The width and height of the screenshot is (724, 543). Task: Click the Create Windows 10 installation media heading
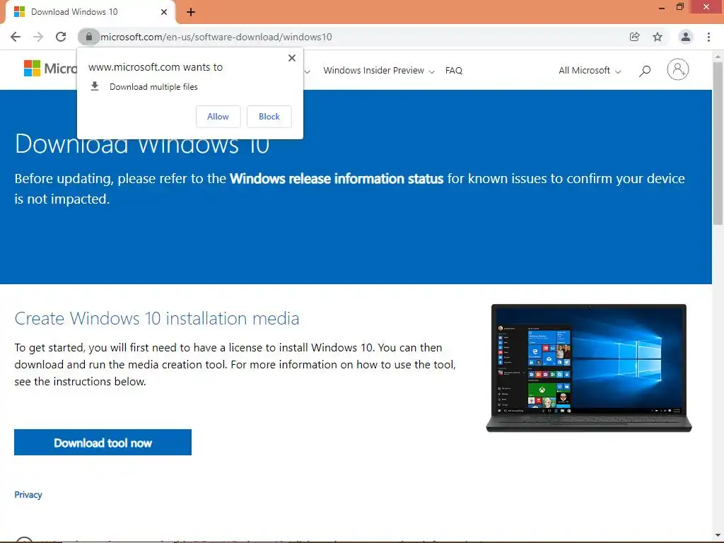tap(157, 319)
